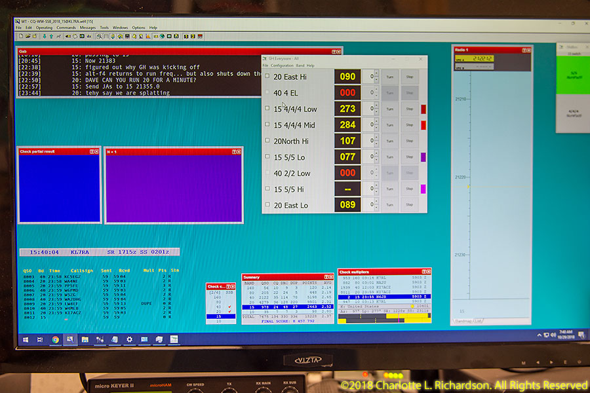Open Settings gear icon in taskbar

click(129, 339)
